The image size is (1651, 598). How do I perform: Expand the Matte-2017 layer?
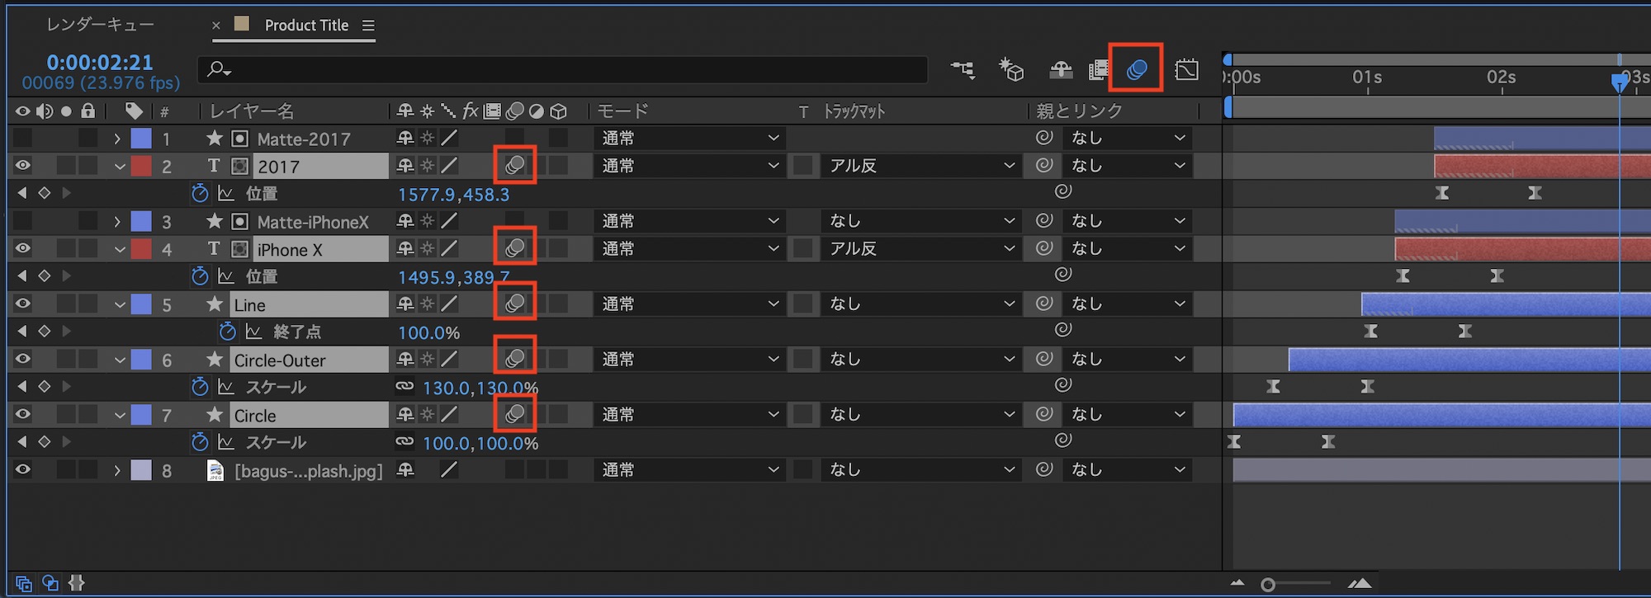(117, 139)
